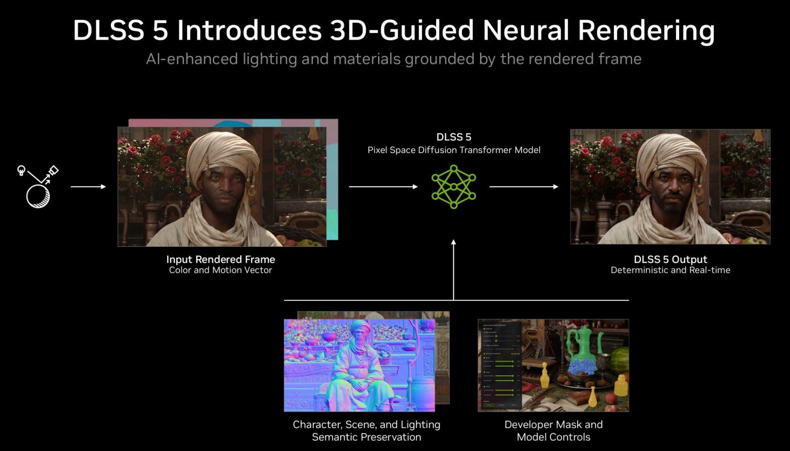Click the "Model Controls" caption line
The width and height of the screenshot is (790, 451).
pyautogui.click(x=554, y=437)
